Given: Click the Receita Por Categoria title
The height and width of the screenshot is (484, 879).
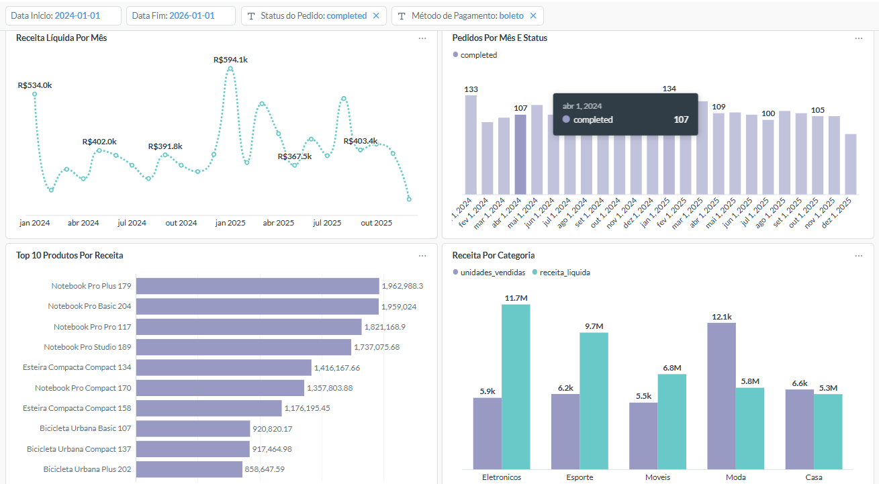Looking at the screenshot, I should [x=494, y=256].
